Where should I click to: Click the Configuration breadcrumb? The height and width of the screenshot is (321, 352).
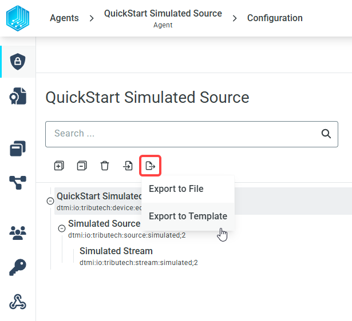[x=275, y=18]
